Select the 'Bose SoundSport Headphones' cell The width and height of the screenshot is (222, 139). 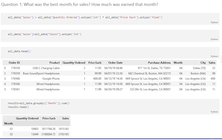click(x=41, y=74)
